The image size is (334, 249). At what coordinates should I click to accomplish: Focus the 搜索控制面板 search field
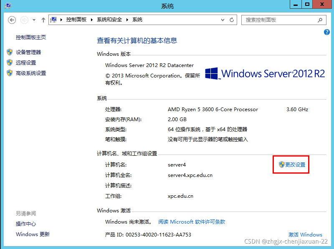pyautogui.click(x=283, y=20)
